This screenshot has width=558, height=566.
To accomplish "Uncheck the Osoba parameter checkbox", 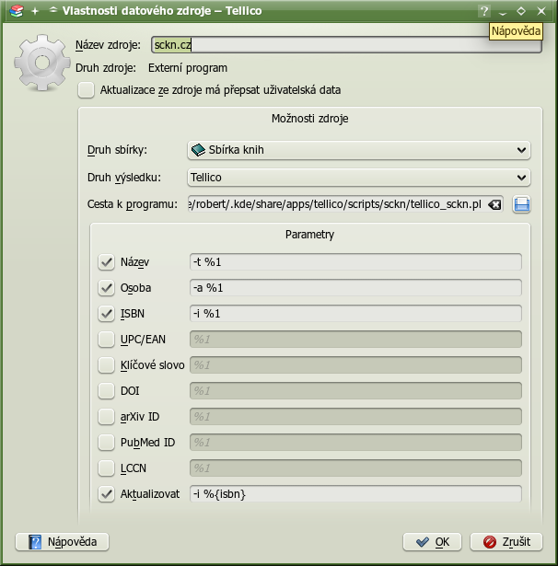I will click(106, 288).
